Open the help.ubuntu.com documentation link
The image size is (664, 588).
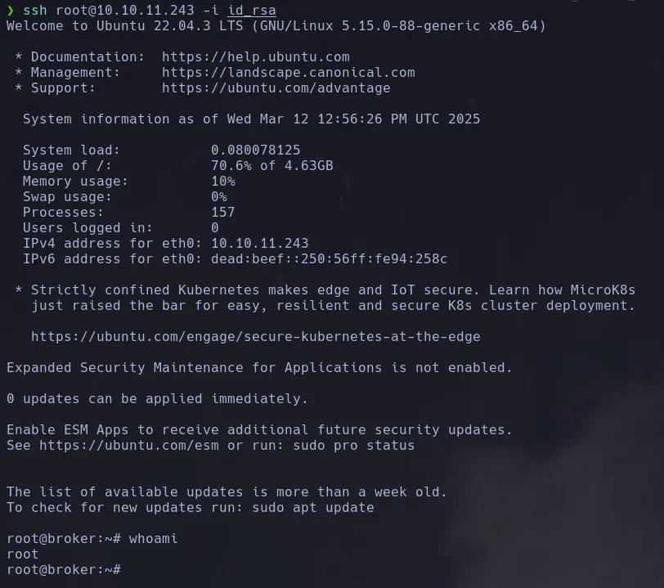coord(255,57)
